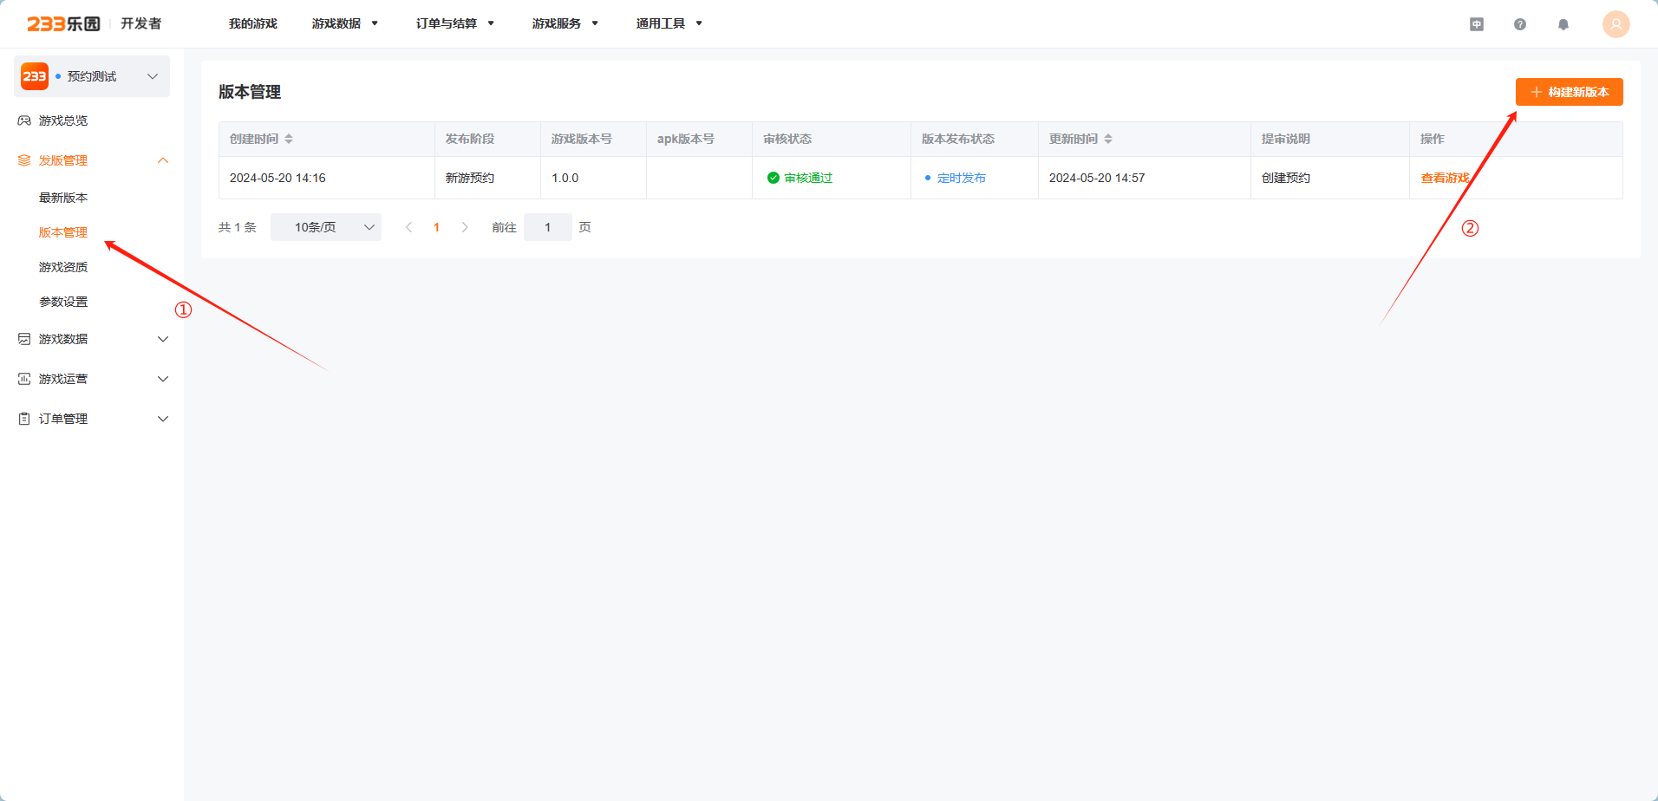Open 游戏服务 top menu dropdown
This screenshot has height=801, width=1658.
pos(565,23)
